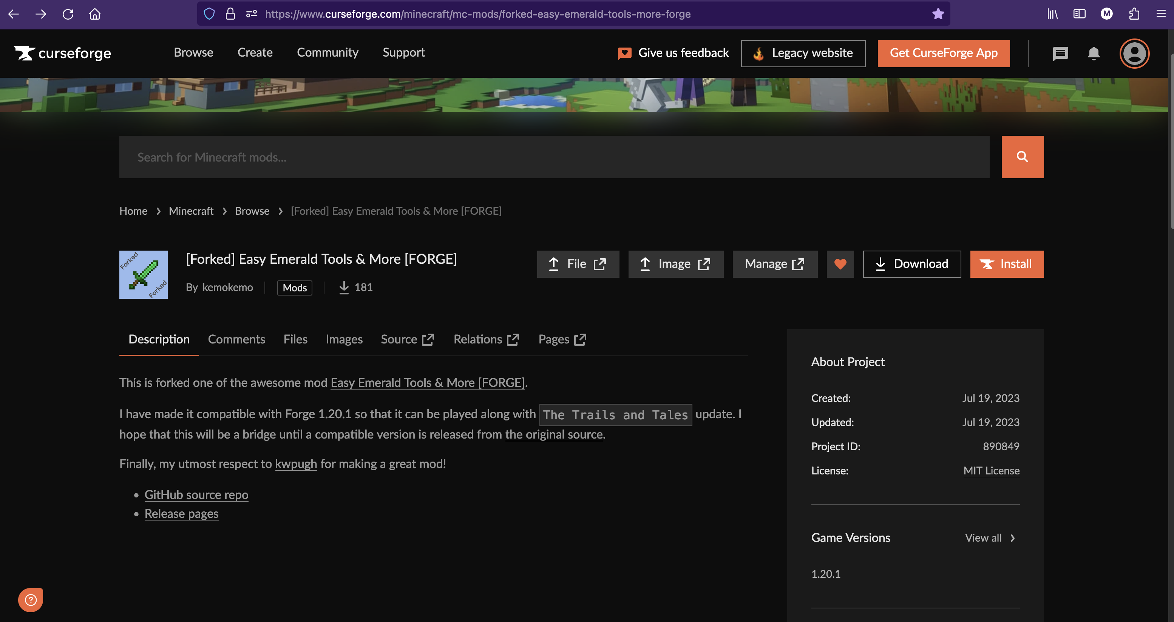Select the Images tab
This screenshot has width=1174, height=622.
(x=344, y=339)
